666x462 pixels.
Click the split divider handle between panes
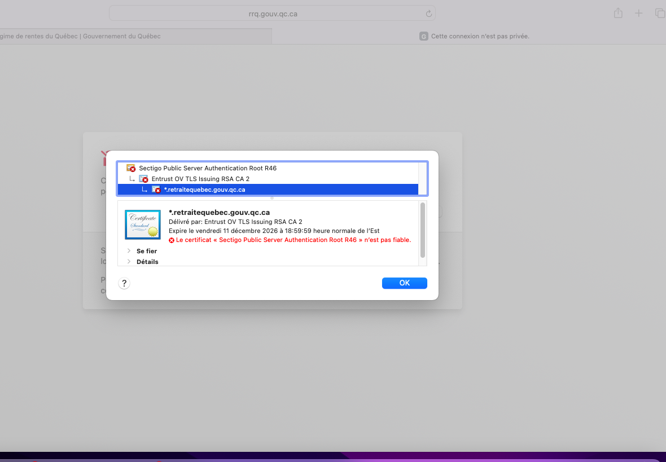pos(272,198)
